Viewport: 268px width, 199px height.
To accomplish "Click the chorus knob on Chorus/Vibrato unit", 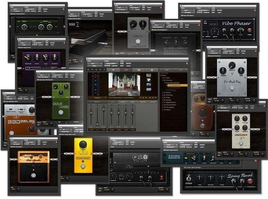I will [x=24, y=27].
